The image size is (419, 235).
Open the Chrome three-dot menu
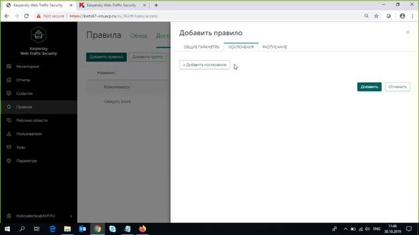coord(412,16)
